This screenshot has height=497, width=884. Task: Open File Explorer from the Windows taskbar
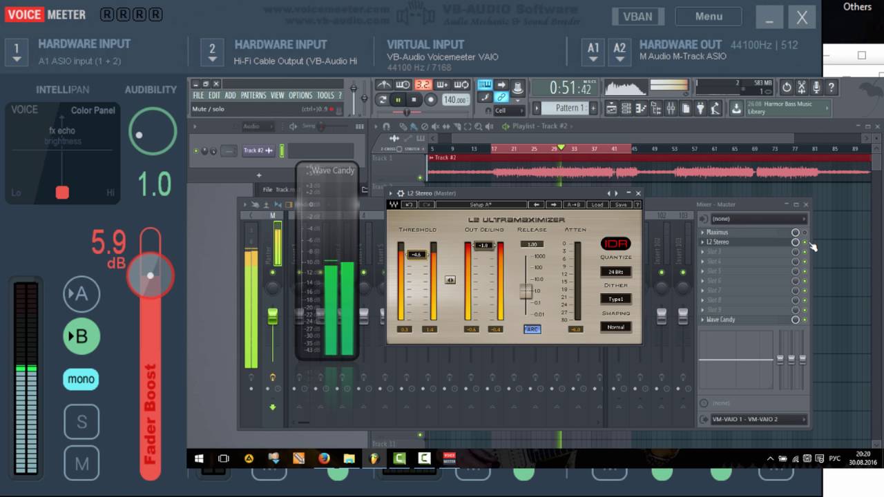pyautogui.click(x=349, y=458)
